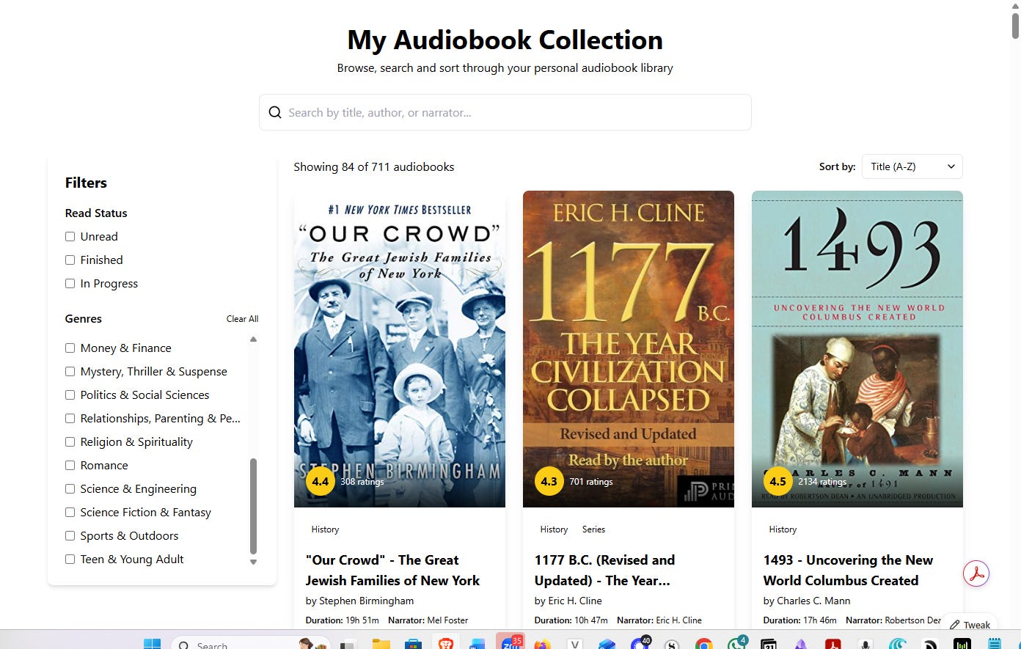
Task: Filter by Teen & Young Adult genre
Action: 70,559
